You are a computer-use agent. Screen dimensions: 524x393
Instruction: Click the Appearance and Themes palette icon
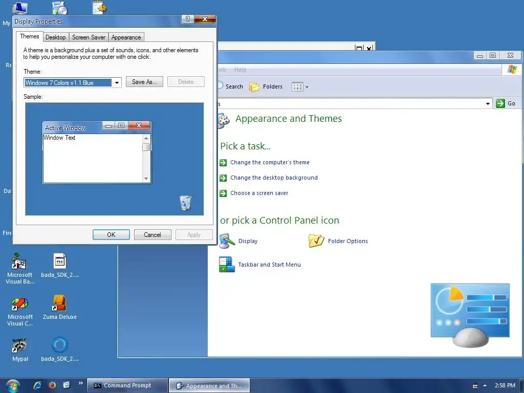[x=224, y=120]
